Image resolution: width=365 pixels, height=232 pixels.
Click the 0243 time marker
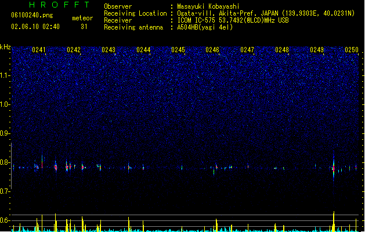point(109,50)
